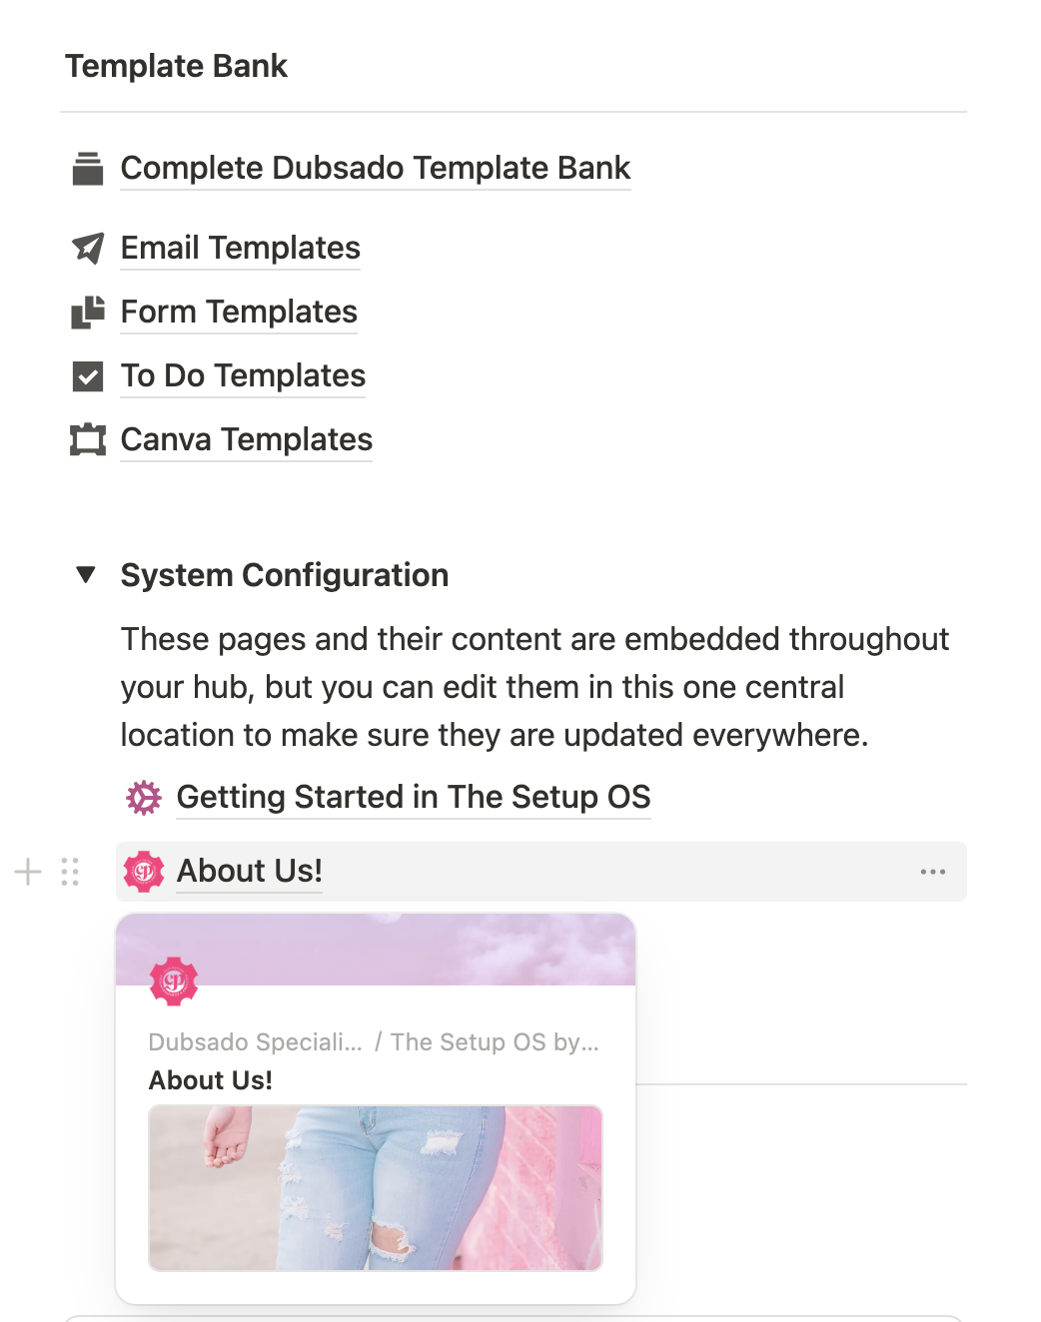1041x1322 pixels.
Task: Click the plus icon to add a block
Action: coord(28,872)
